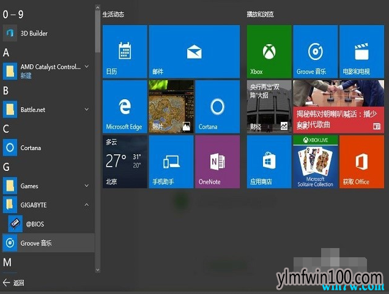389x294 pixels.
Task: Click the app list scrollbar thumb
Action: click(x=97, y=31)
